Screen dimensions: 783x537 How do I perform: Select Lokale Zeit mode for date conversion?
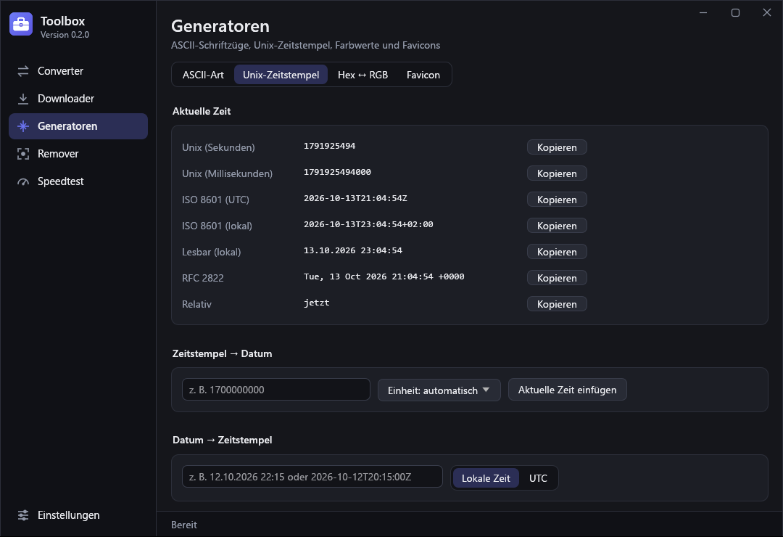pos(486,478)
